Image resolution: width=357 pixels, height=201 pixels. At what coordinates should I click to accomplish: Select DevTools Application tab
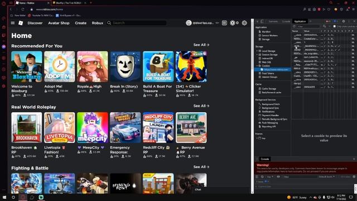[300, 21]
